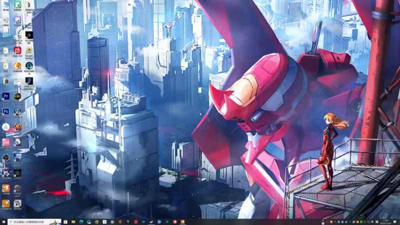
Task: Select the purple printer-like desktop icon
Action: [x=17, y=20]
